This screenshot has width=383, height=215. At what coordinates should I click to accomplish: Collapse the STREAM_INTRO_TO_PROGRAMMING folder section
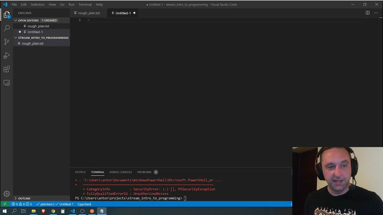point(42,38)
